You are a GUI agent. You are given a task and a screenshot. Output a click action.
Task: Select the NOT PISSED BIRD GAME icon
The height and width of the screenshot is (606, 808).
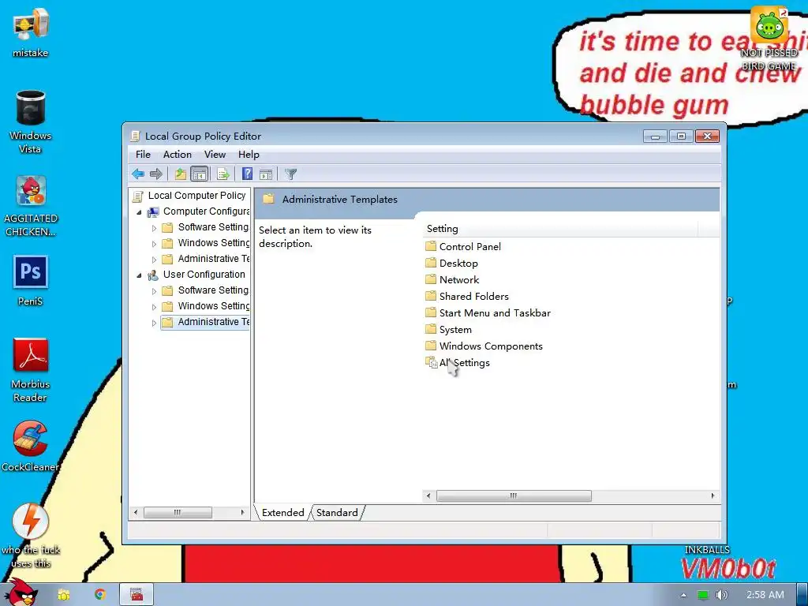(769, 39)
